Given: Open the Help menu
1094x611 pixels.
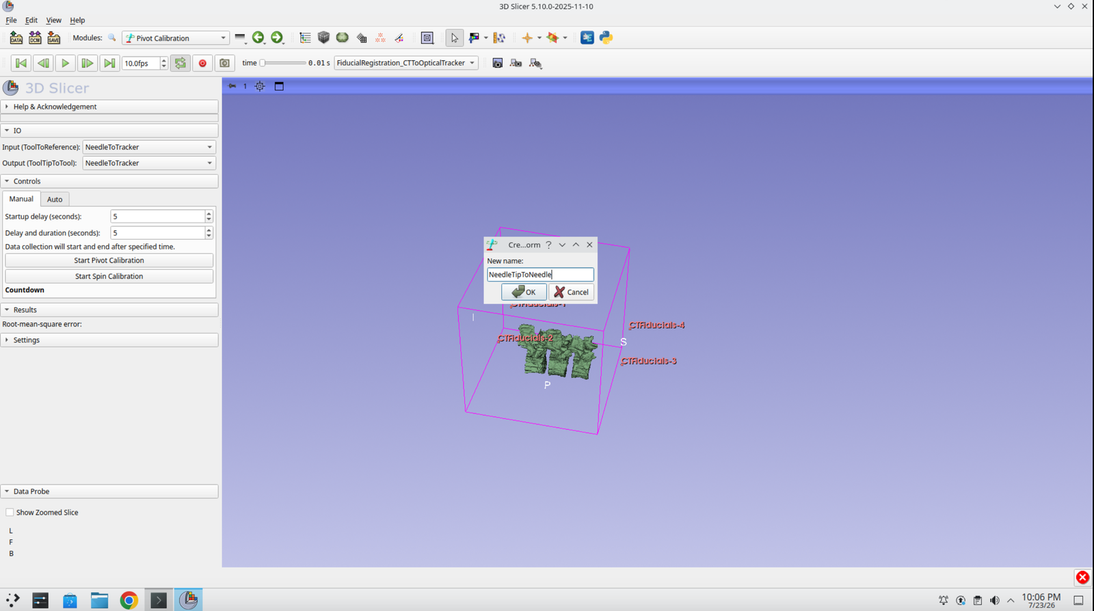Looking at the screenshot, I should coord(77,21).
